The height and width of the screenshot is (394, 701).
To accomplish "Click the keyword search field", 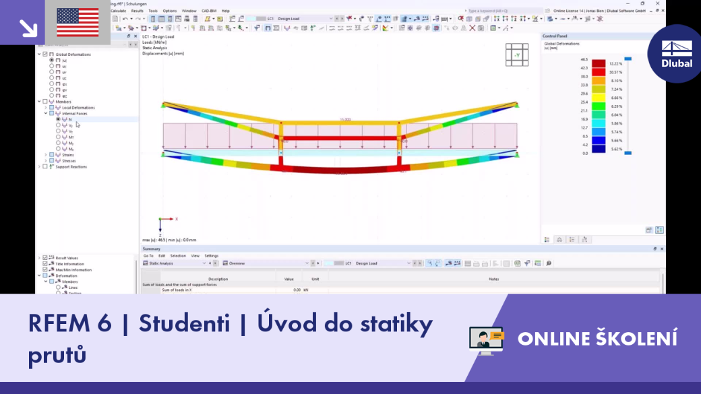I will (x=504, y=11).
